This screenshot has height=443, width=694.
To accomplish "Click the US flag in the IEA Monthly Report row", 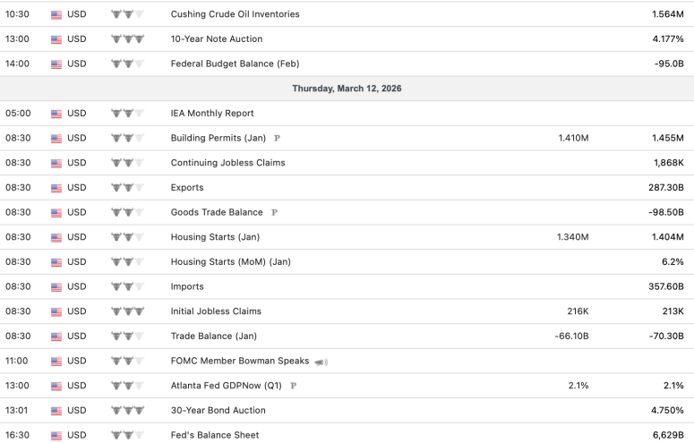I will 56,114.
